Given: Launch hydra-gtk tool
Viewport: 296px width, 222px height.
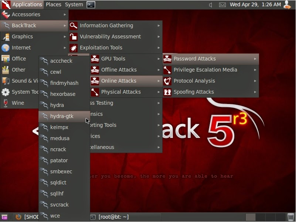Looking at the screenshot, I should (x=64, y=116).
